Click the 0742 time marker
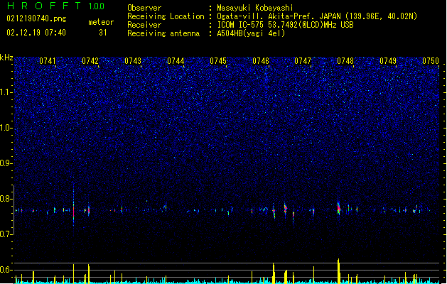 click(x=90, y=61)
